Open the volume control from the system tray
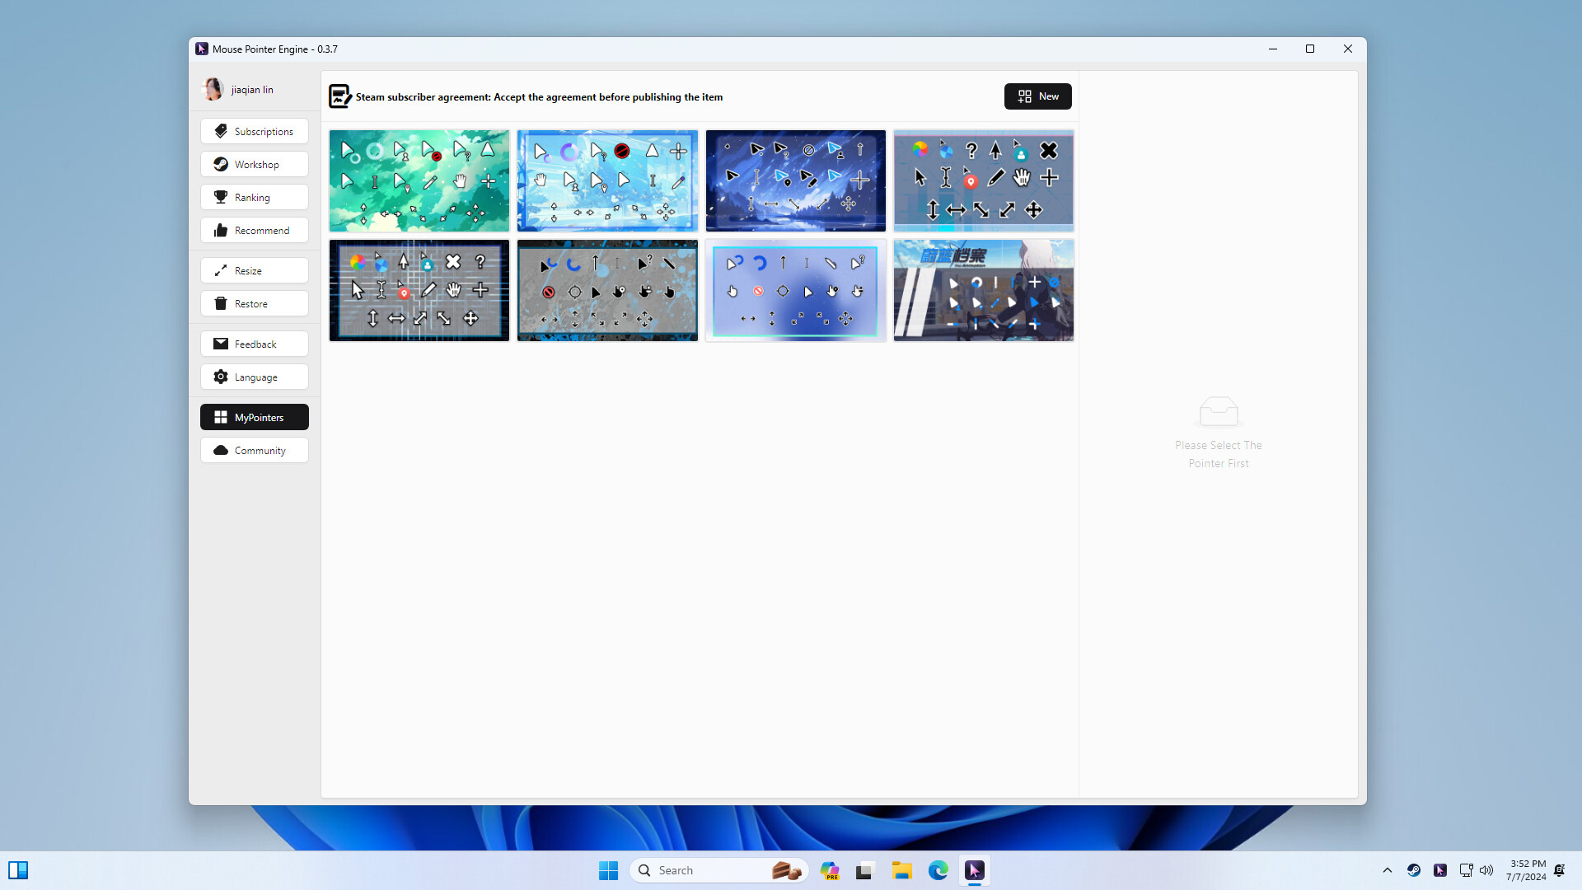 [x=1486, y=869]
